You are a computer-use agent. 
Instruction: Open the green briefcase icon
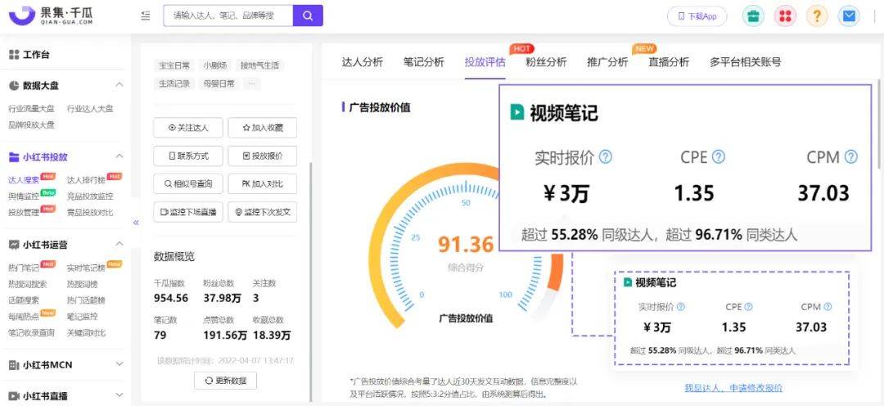(753, 16)
